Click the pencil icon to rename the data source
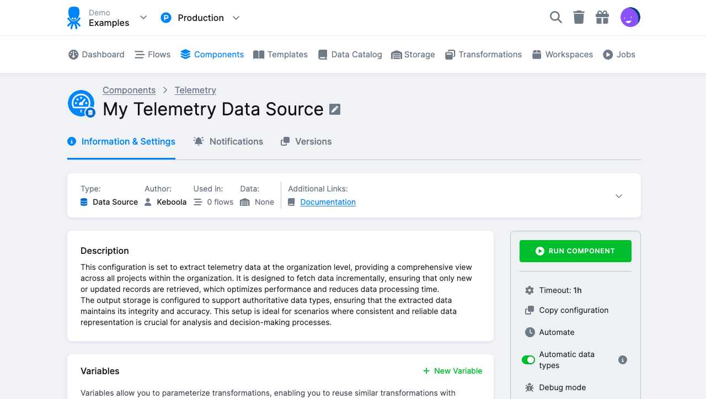Screen dimensions: 706x399 pos(334,109)
